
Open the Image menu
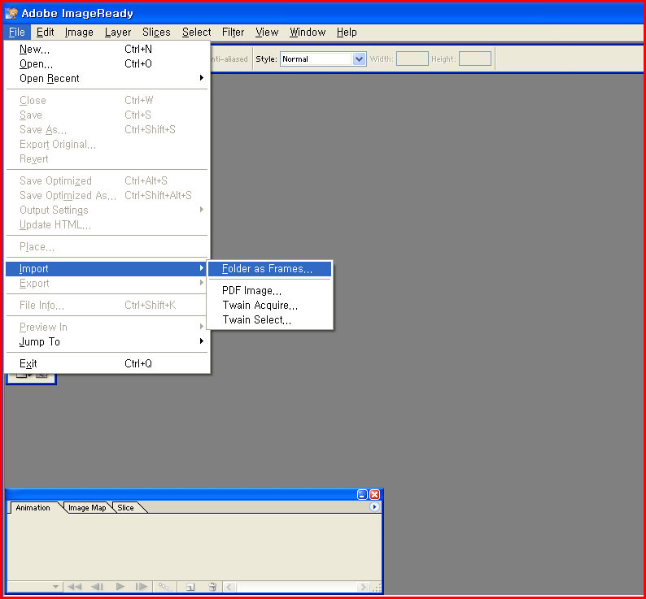point(79,33)
